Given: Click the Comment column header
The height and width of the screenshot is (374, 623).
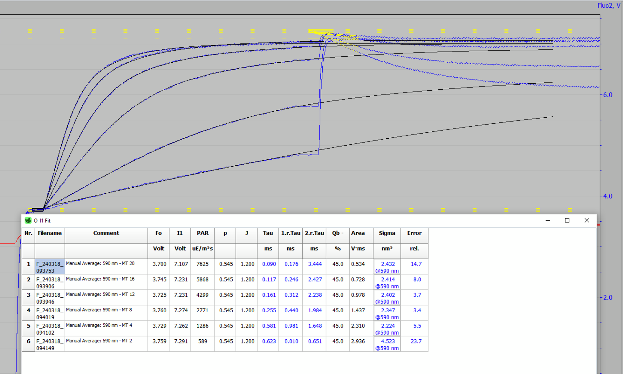Looking at the screenshot, I should point(106,233).
